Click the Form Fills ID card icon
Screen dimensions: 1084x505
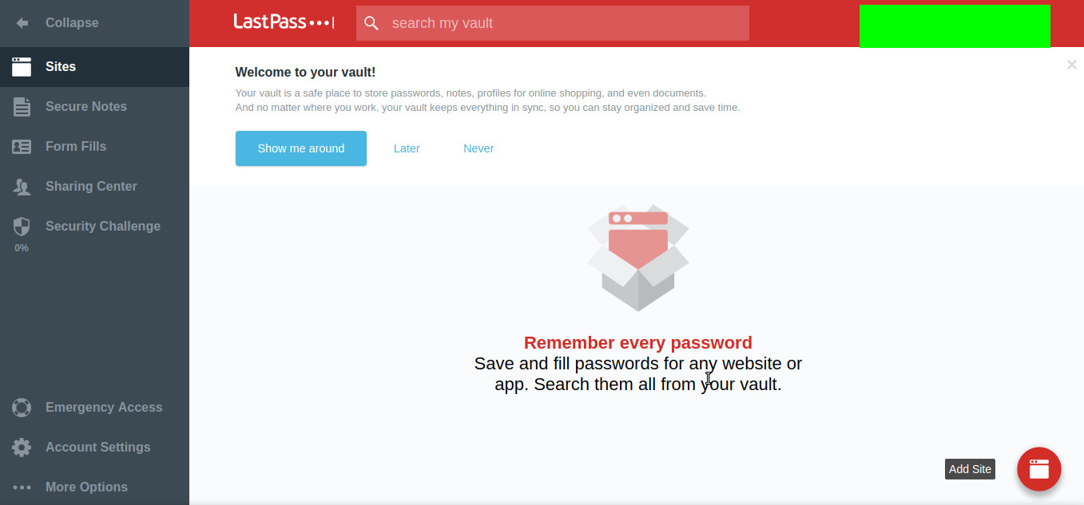click(22, 147)
